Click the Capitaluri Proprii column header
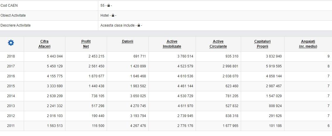This screenshot has width=332, height=136. tap(262, 44)
